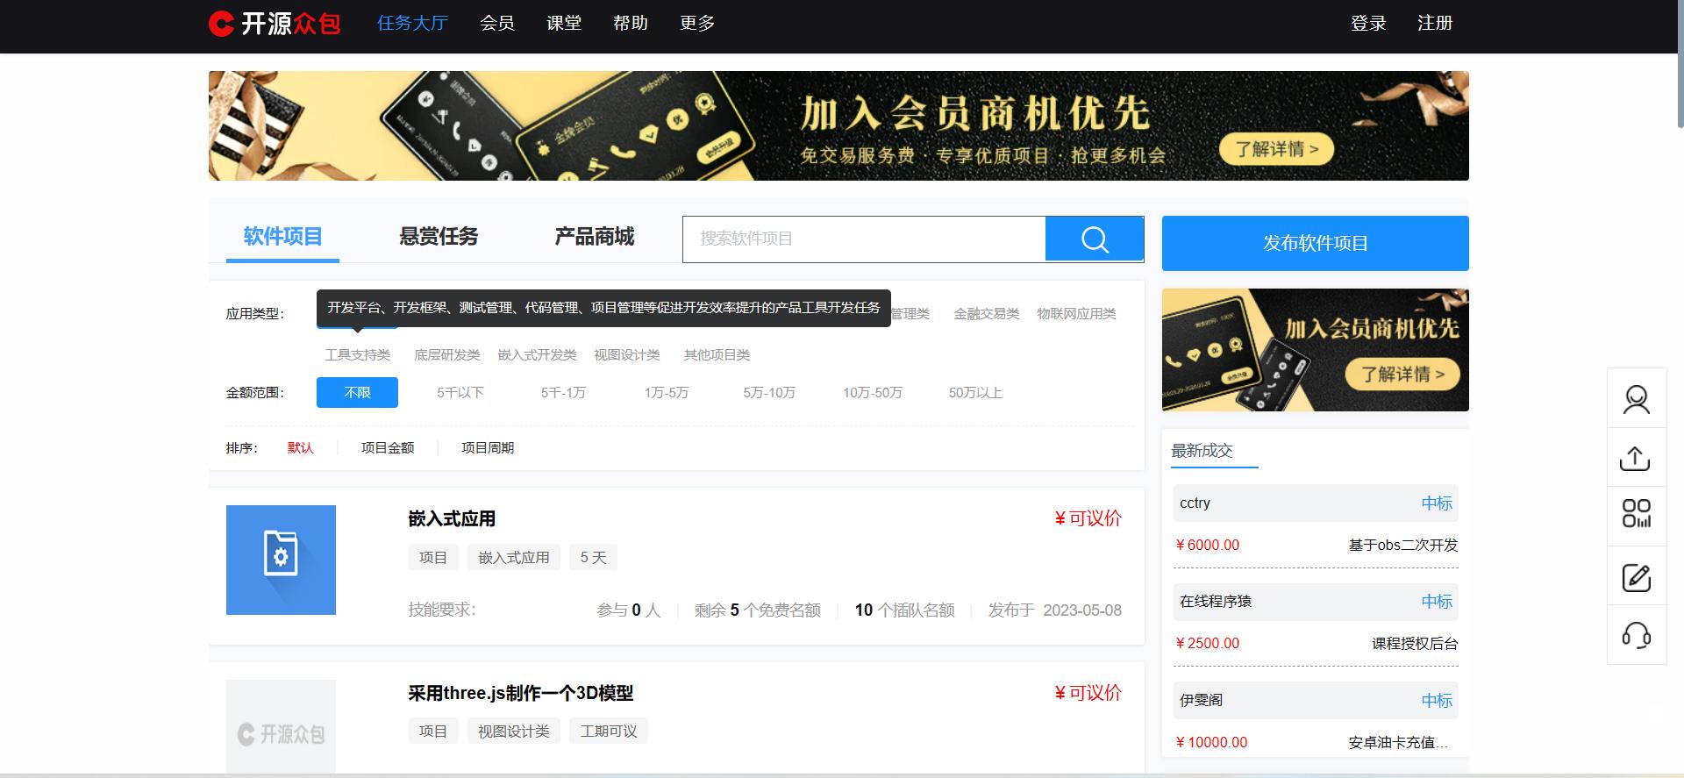Click 了解详情 on the top banner
This screenshot has width=1684, height=778.
(x=1277, y=149)
